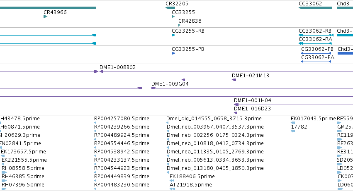Click the RH07396.5prime label

[23, 185]
